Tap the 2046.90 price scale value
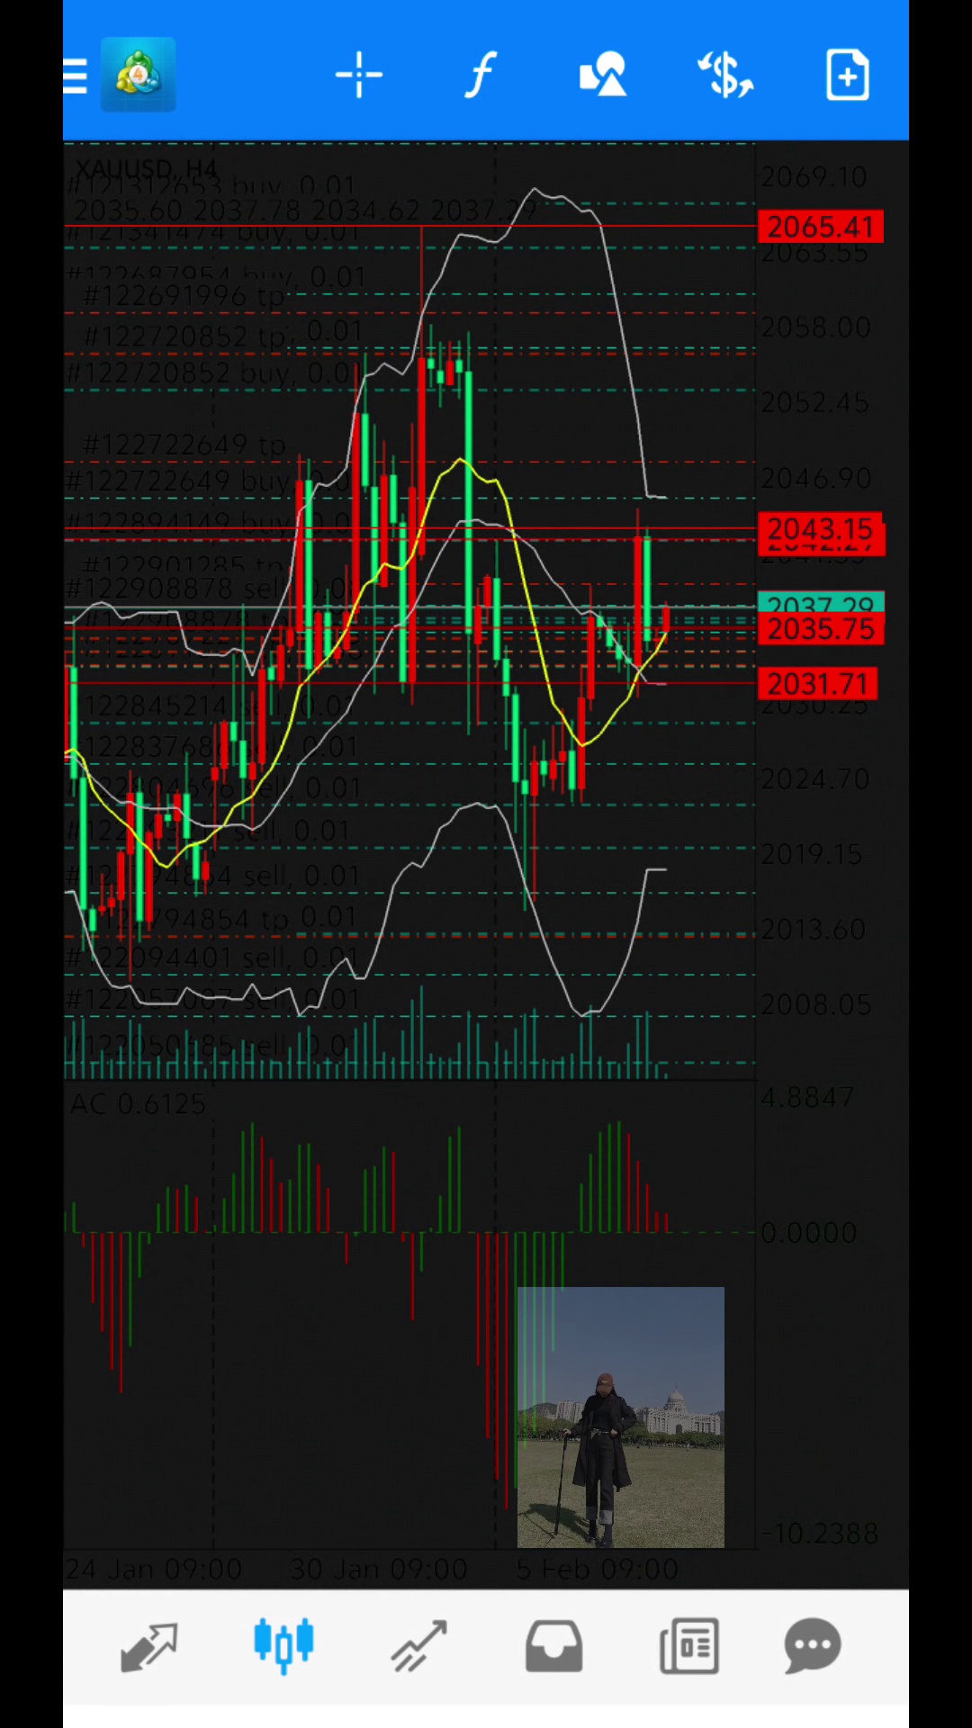972x1728 pixels. (x=816, y=478)
